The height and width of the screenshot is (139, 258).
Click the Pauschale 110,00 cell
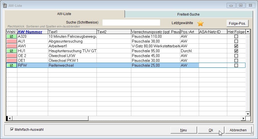[x=156, y=36]
